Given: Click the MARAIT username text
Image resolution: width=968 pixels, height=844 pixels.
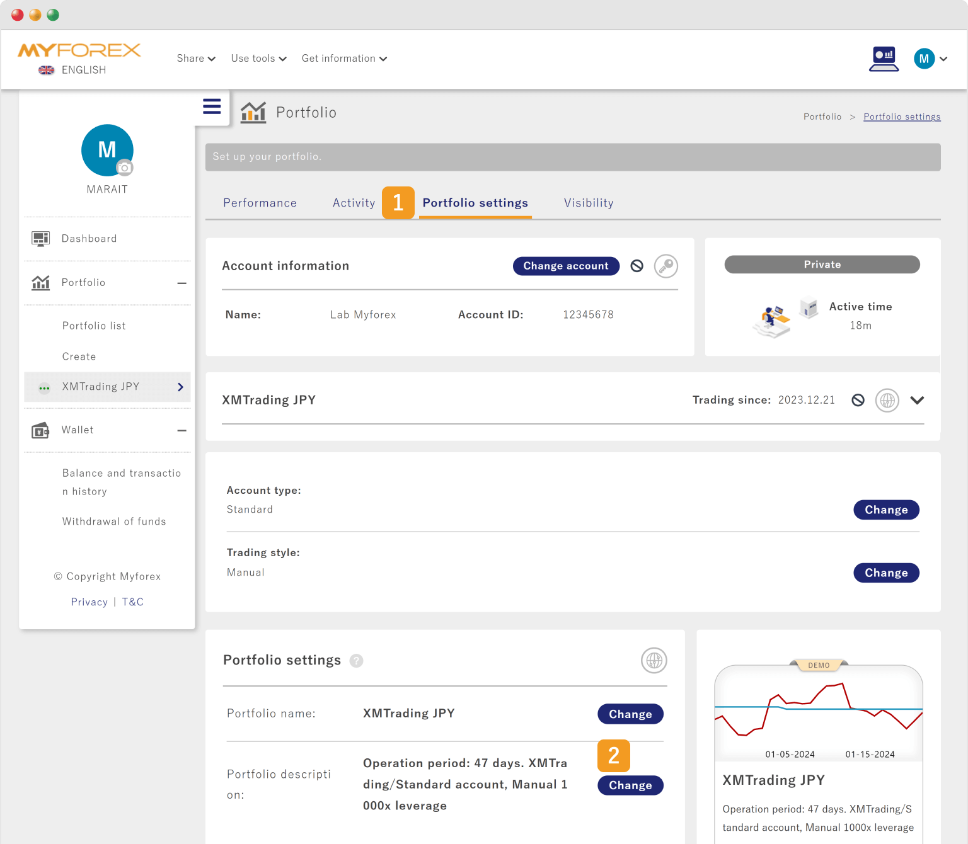Looking at the screenshot, I should coord(107,189).
